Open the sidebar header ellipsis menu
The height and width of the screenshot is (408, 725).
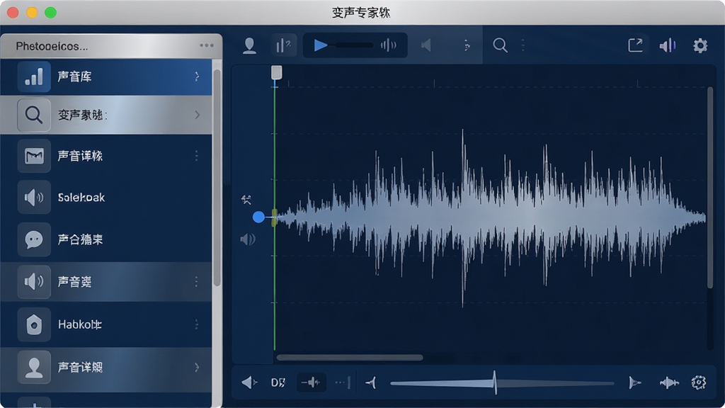(x=207, y=45)
